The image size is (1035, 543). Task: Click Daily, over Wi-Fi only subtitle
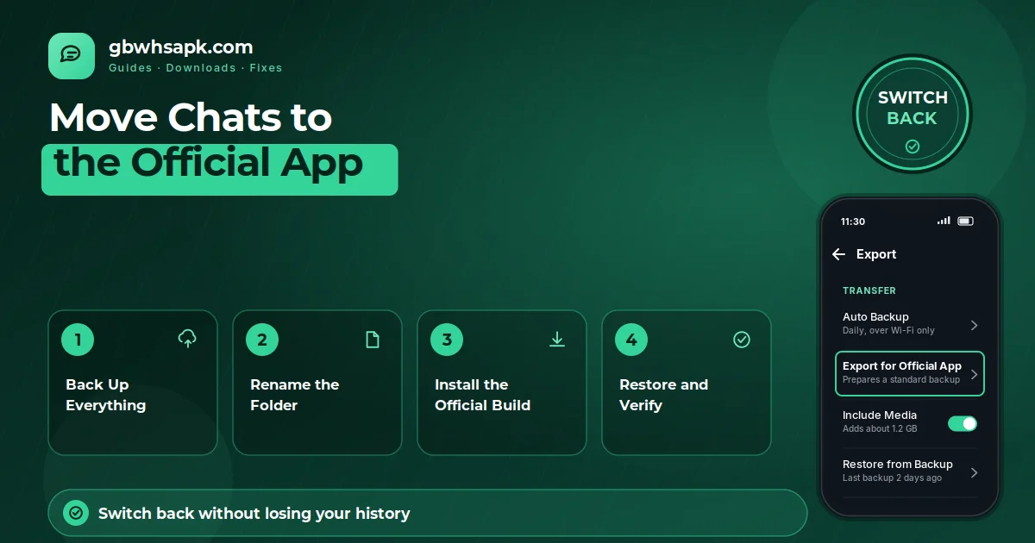[888, 331]
